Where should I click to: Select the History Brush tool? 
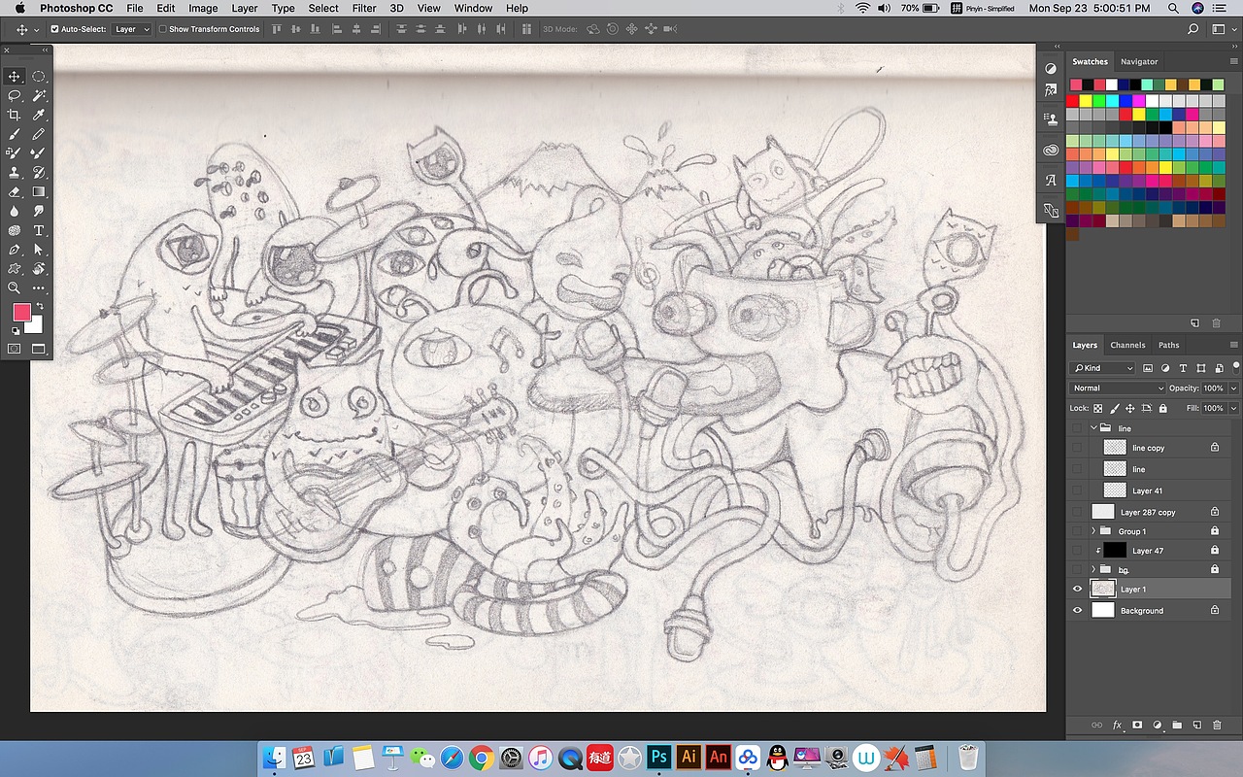39,173
